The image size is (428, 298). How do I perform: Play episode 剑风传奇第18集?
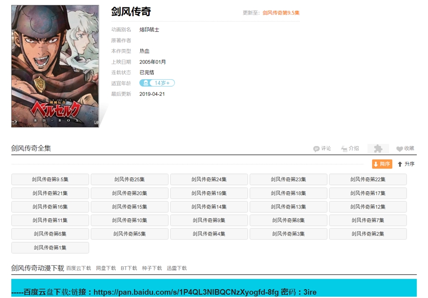tap(288, 193)
